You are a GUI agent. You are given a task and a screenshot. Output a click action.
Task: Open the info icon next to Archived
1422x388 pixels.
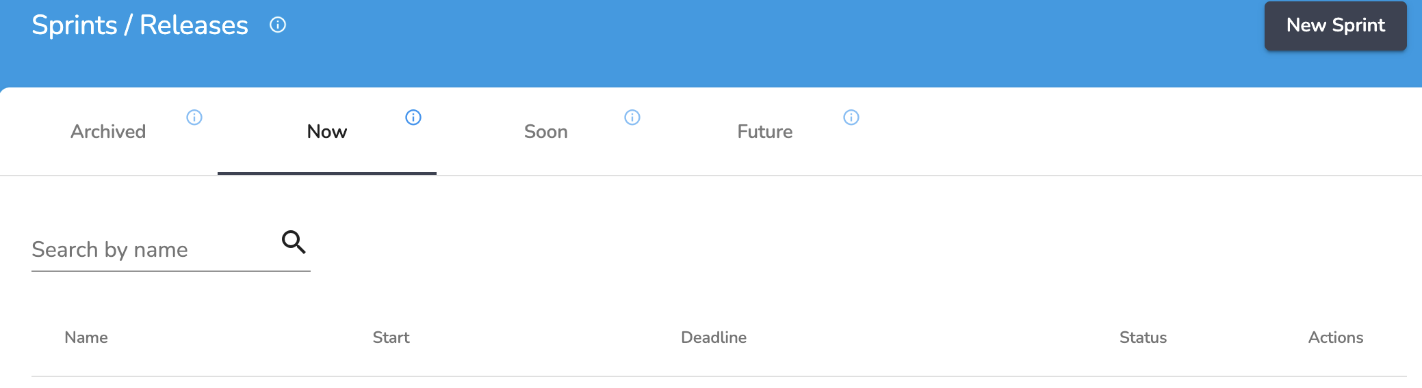coord(194,117)
